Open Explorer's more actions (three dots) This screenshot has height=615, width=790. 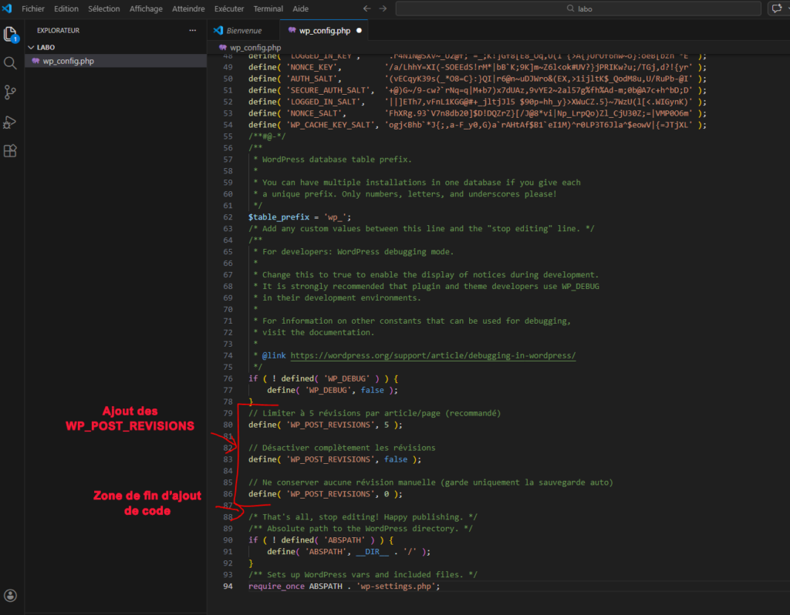[x=192, y=30]
